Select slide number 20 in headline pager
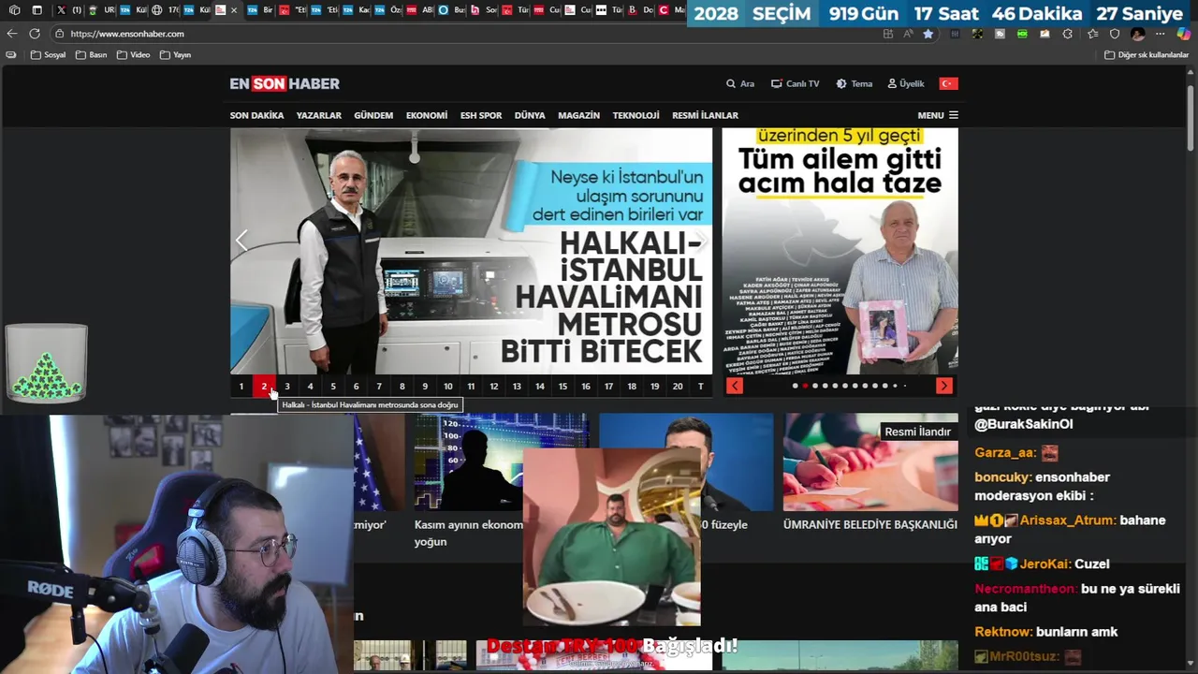The height and width of the screenshot is (674, 1198). (678, 386)
